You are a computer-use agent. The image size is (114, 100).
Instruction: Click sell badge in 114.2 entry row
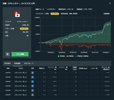[32, 90]
